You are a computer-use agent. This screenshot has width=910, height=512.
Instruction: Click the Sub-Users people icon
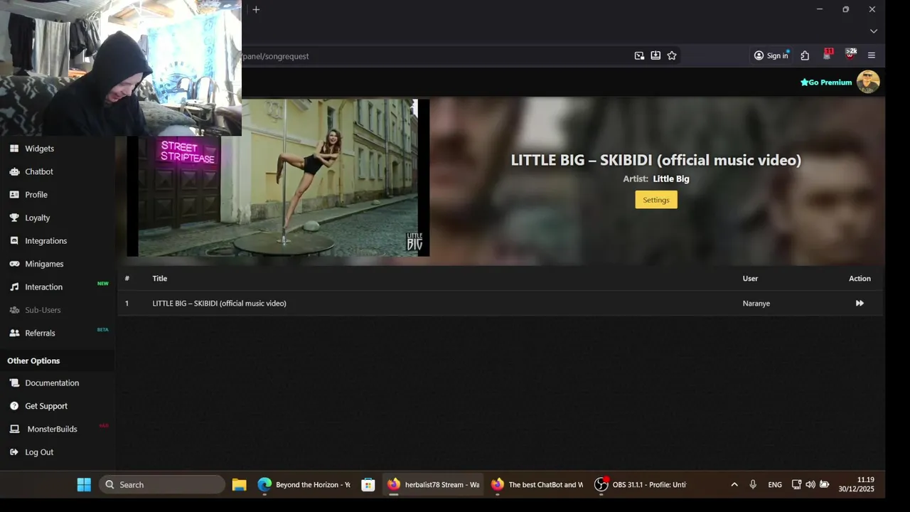click(14, 310)
